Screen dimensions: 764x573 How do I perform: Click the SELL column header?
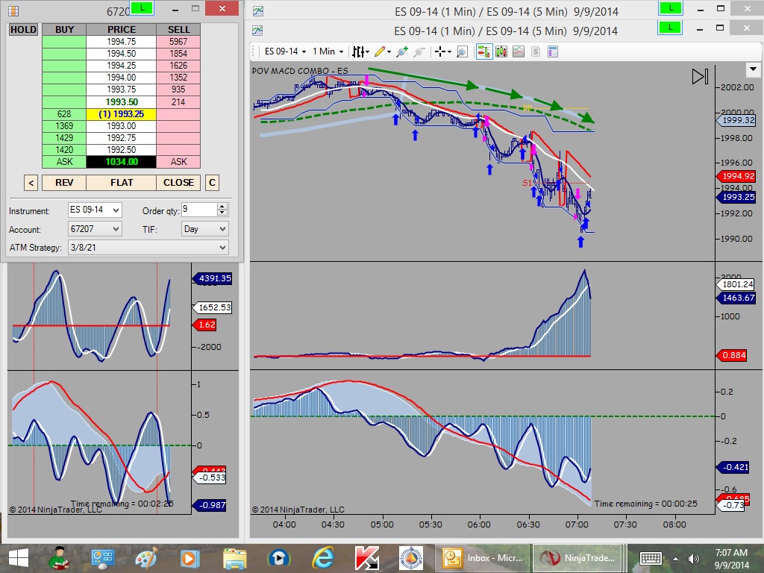pos(178,30)
